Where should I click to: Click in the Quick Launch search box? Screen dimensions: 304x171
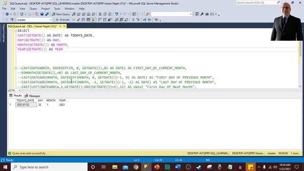pyautogui.click(x=256, y=2)
